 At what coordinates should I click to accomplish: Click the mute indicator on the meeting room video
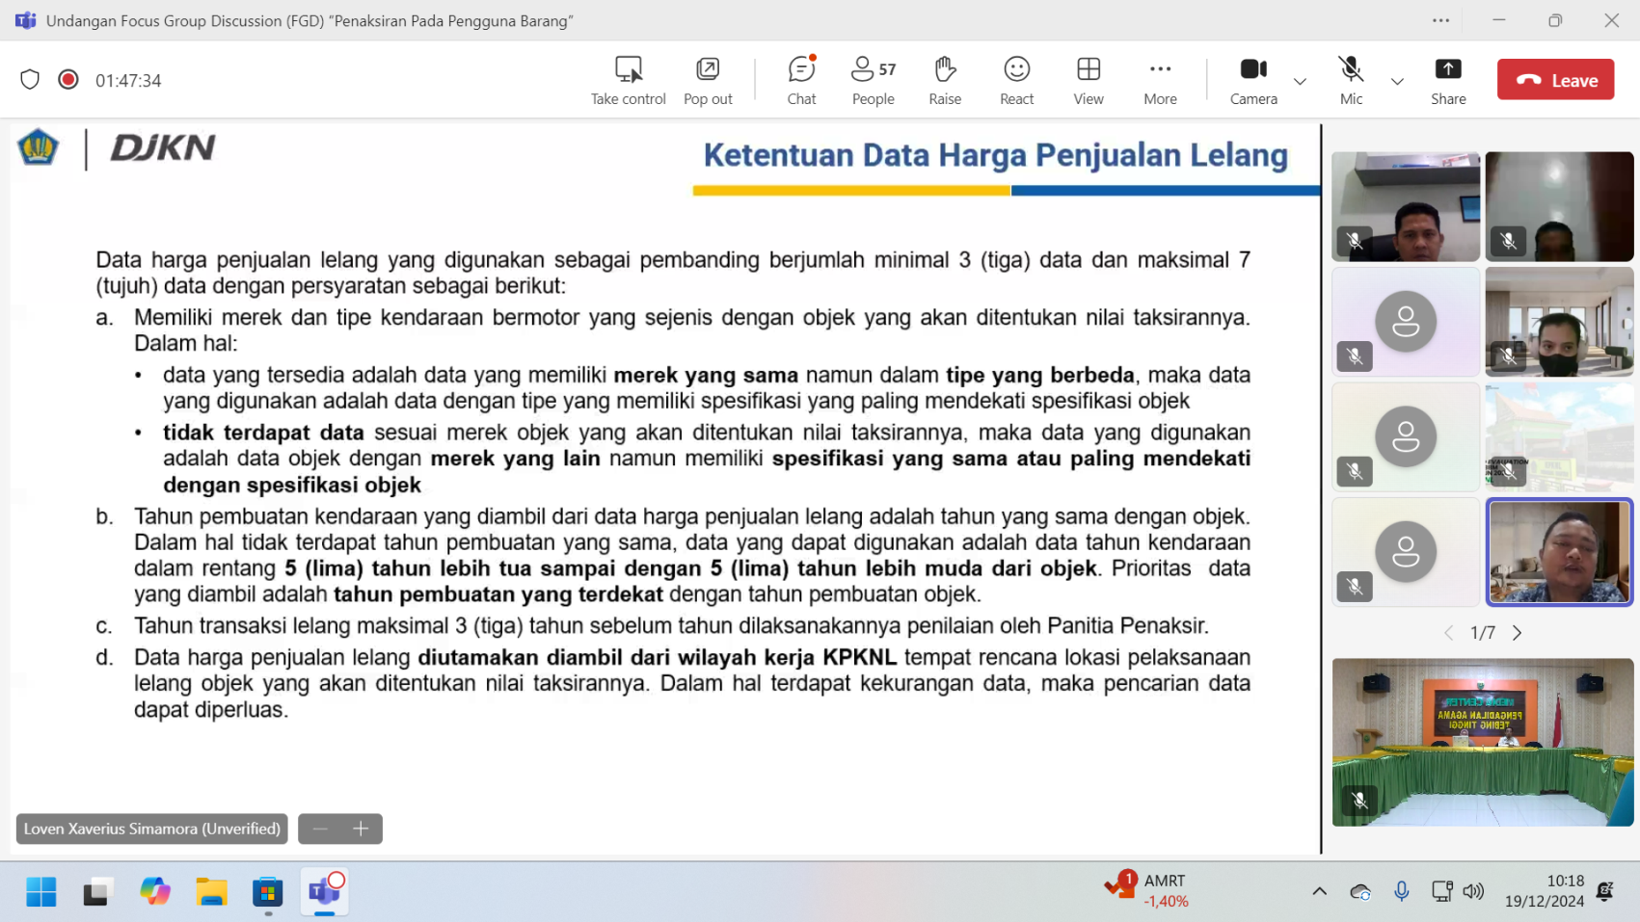tap(1360, 799)
